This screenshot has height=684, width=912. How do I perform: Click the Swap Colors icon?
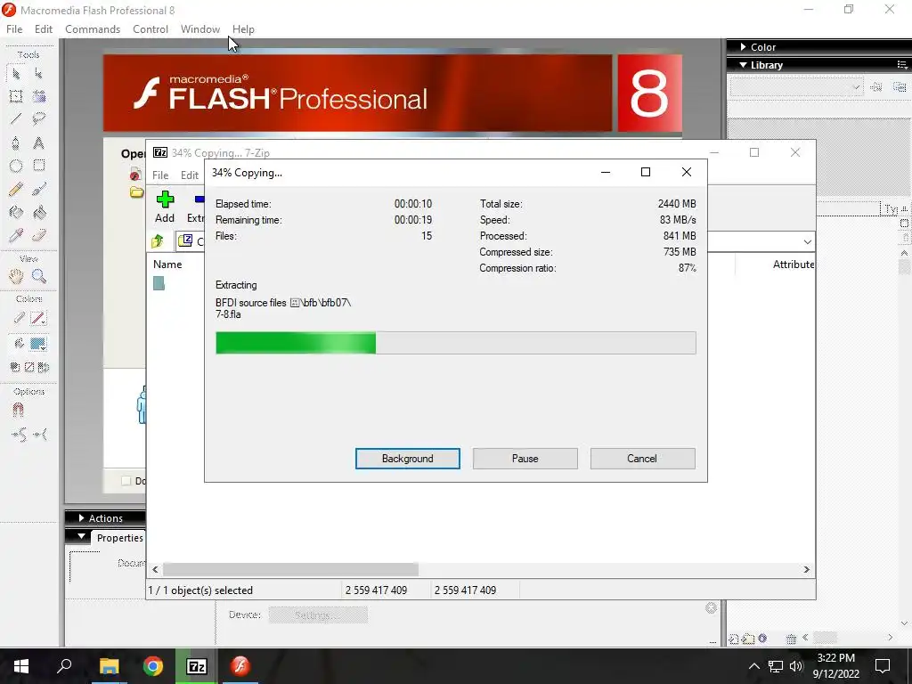click(44, 367)
